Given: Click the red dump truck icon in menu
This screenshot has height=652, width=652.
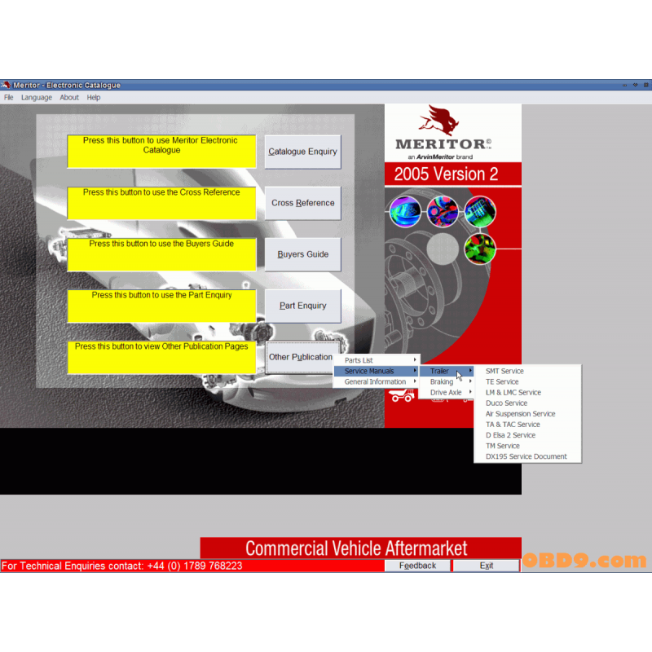Looking at the screenshot, I should click(x=401, y=393).
